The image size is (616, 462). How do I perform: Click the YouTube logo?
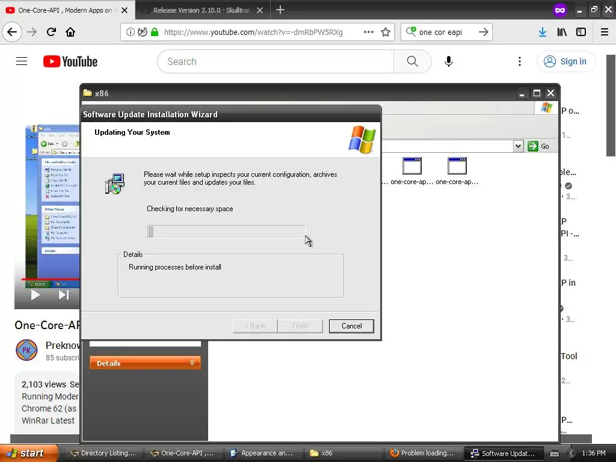[70, 61]
